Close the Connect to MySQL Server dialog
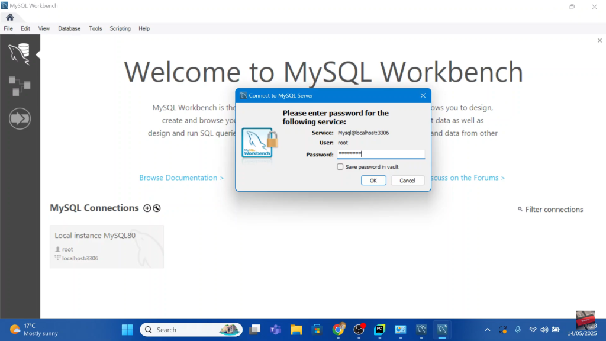This screenshot has height=341, width=606. 423,95
